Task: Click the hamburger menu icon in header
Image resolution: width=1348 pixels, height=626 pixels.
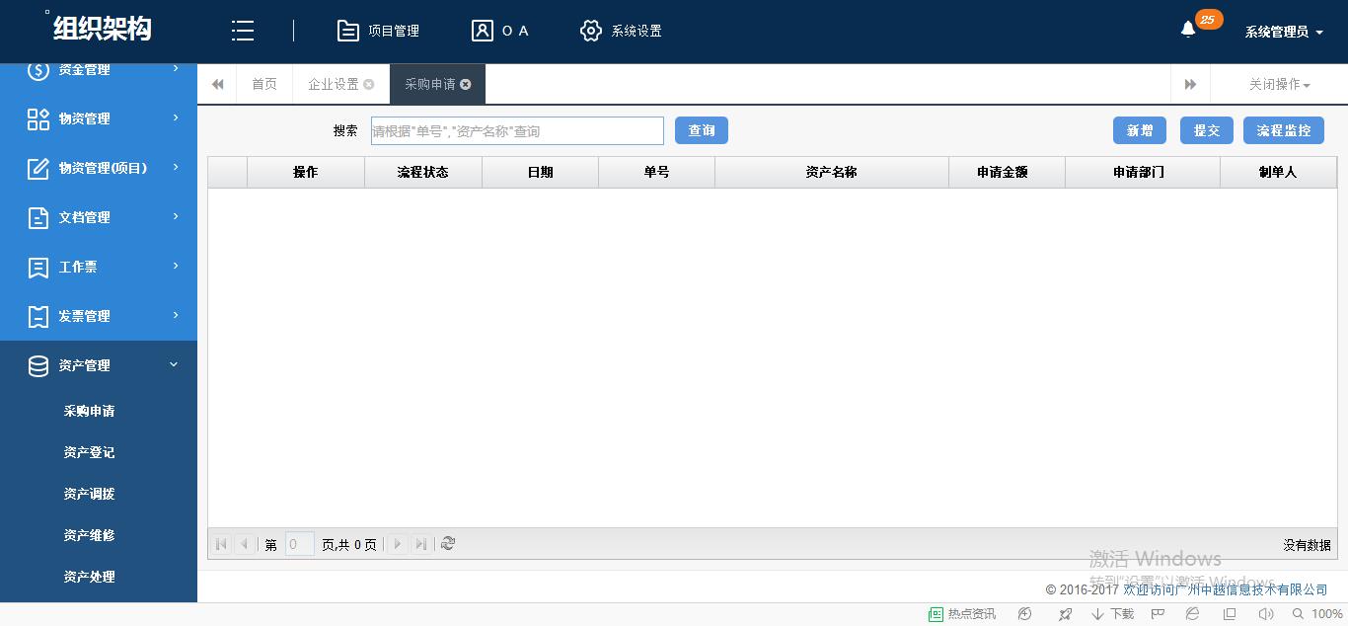Action: [243, 31]
